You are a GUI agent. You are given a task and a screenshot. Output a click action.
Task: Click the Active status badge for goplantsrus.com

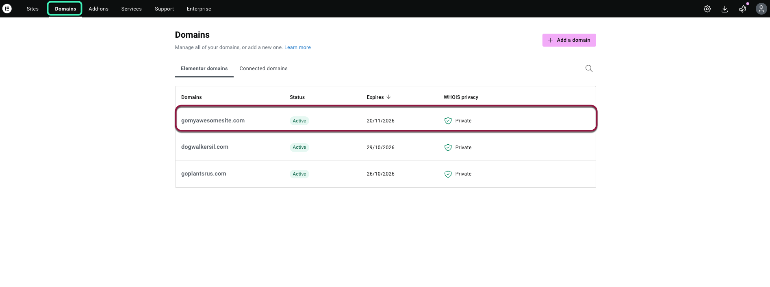pos(299,174)
